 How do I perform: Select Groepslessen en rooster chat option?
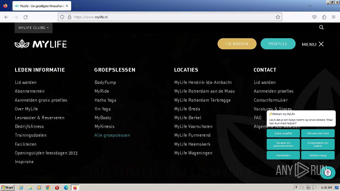[x=318, y=144]
